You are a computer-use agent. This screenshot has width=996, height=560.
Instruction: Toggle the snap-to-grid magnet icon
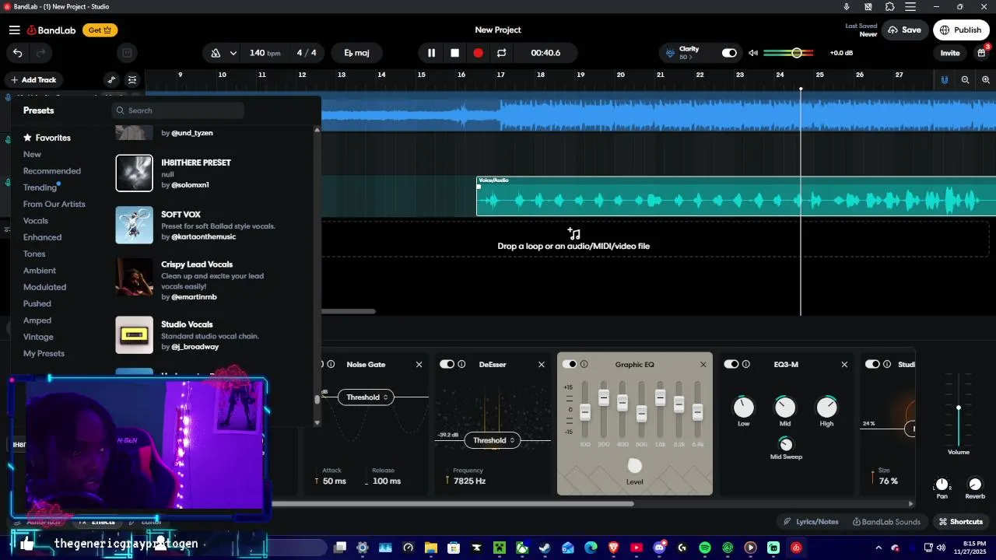(944, 79)
